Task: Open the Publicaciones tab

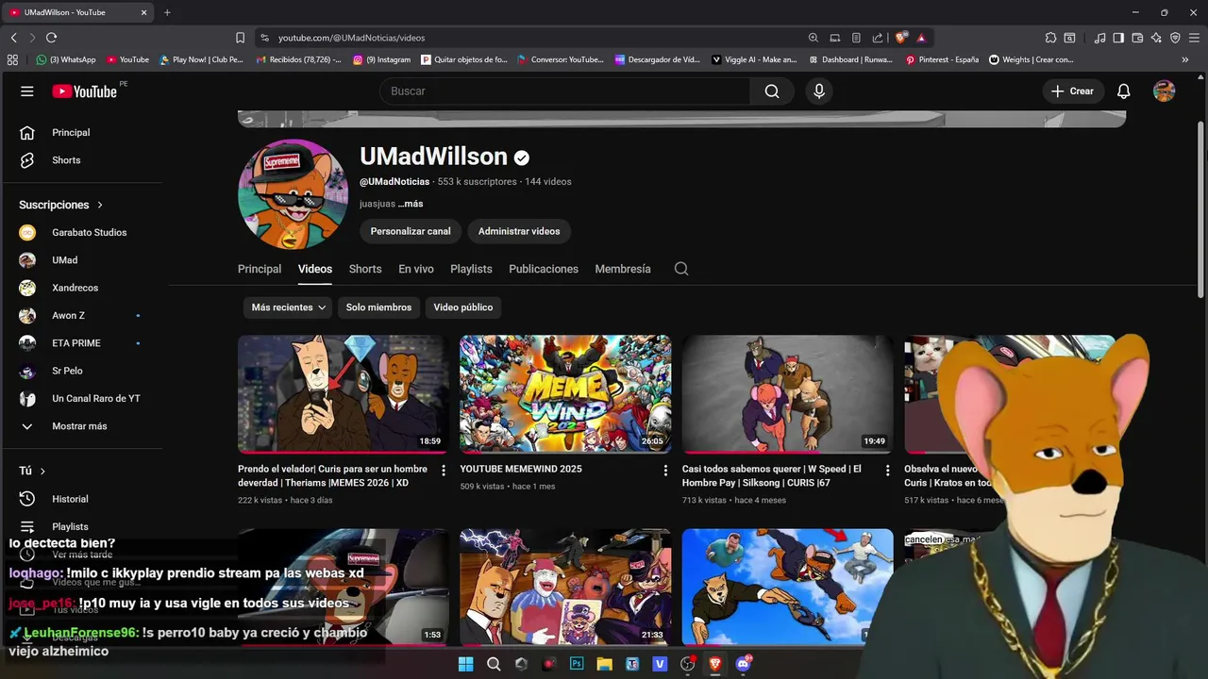Action: (x=544, y=269)
